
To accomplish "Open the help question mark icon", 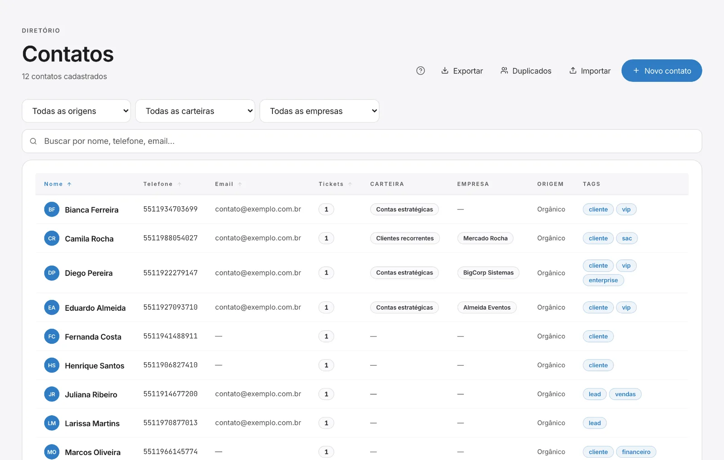I will click(x=420, y=71).
